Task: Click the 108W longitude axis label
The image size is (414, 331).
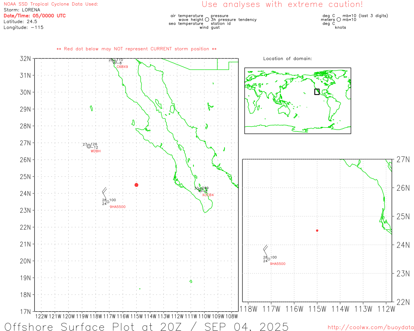Action: click(232, 316)
